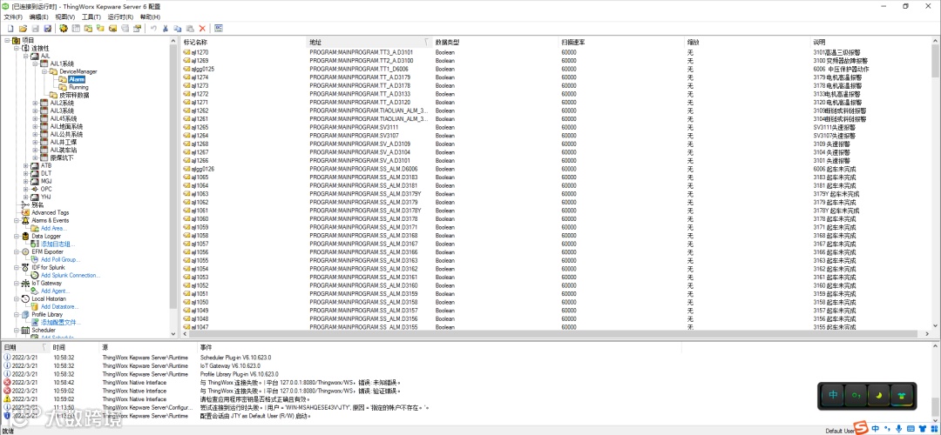Sort event log by 时间 column header
The image size is (941, 435).
click(73, 347)
